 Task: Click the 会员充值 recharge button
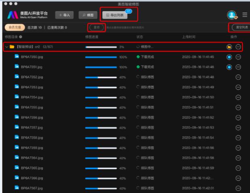[14, 27]
